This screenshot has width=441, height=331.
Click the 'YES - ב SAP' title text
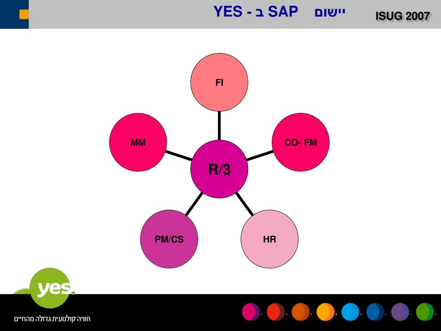[256, 12]
